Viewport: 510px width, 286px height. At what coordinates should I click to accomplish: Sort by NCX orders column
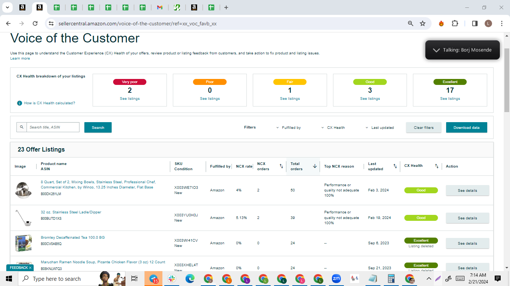pos(281,166)
